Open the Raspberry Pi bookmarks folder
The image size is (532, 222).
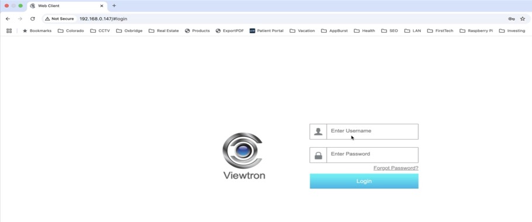pos(476,30)
